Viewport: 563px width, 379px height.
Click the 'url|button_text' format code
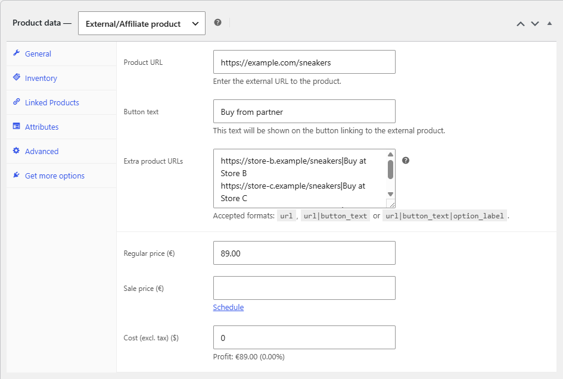point(335,216)
